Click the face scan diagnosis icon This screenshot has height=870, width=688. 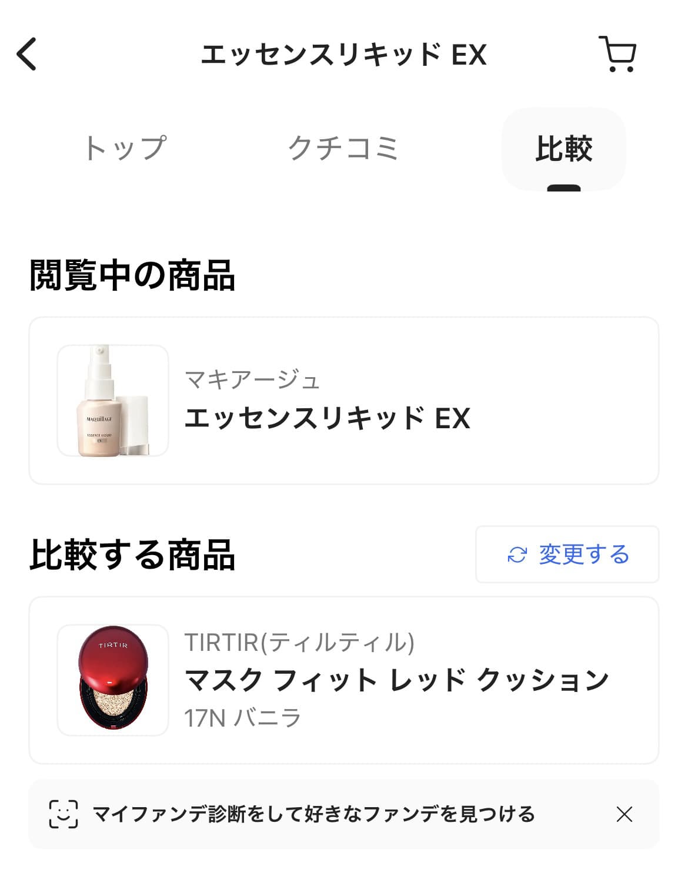point(63,814)
